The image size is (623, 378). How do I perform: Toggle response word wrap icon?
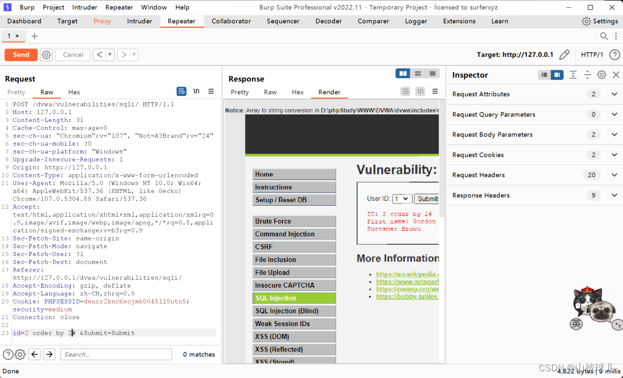tap(405, 91)
